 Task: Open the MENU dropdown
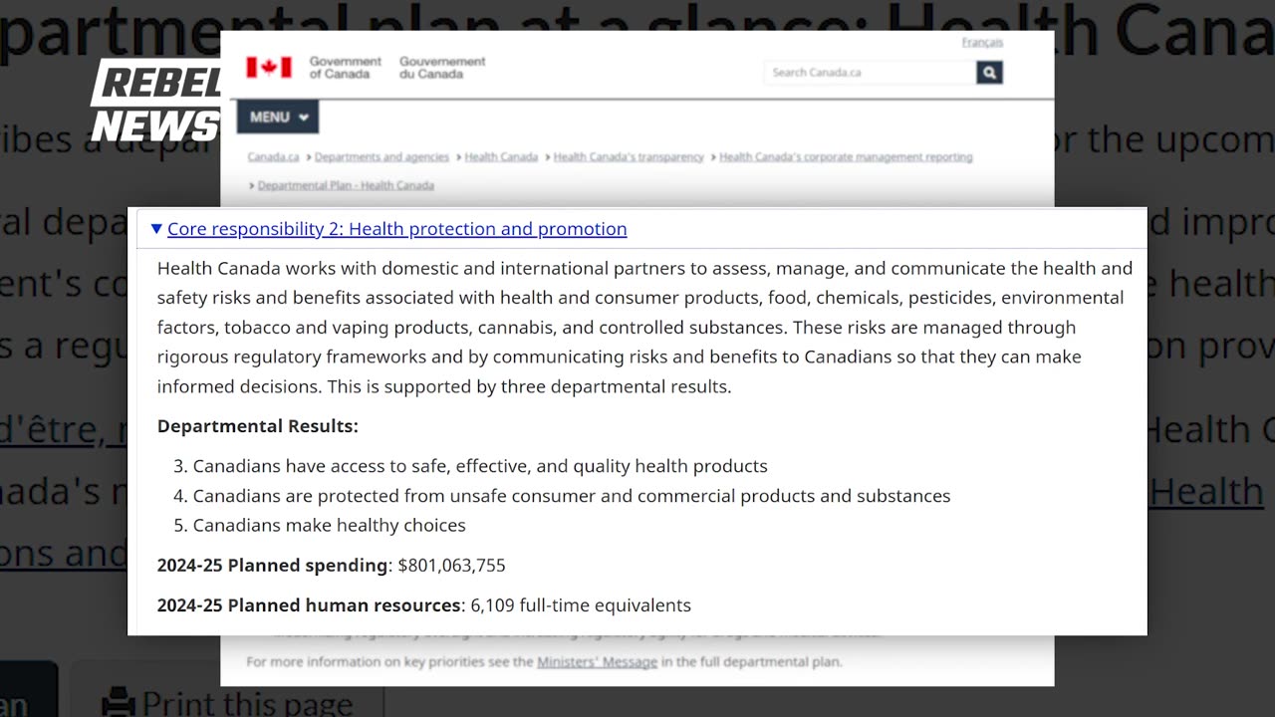pos(278,117)
